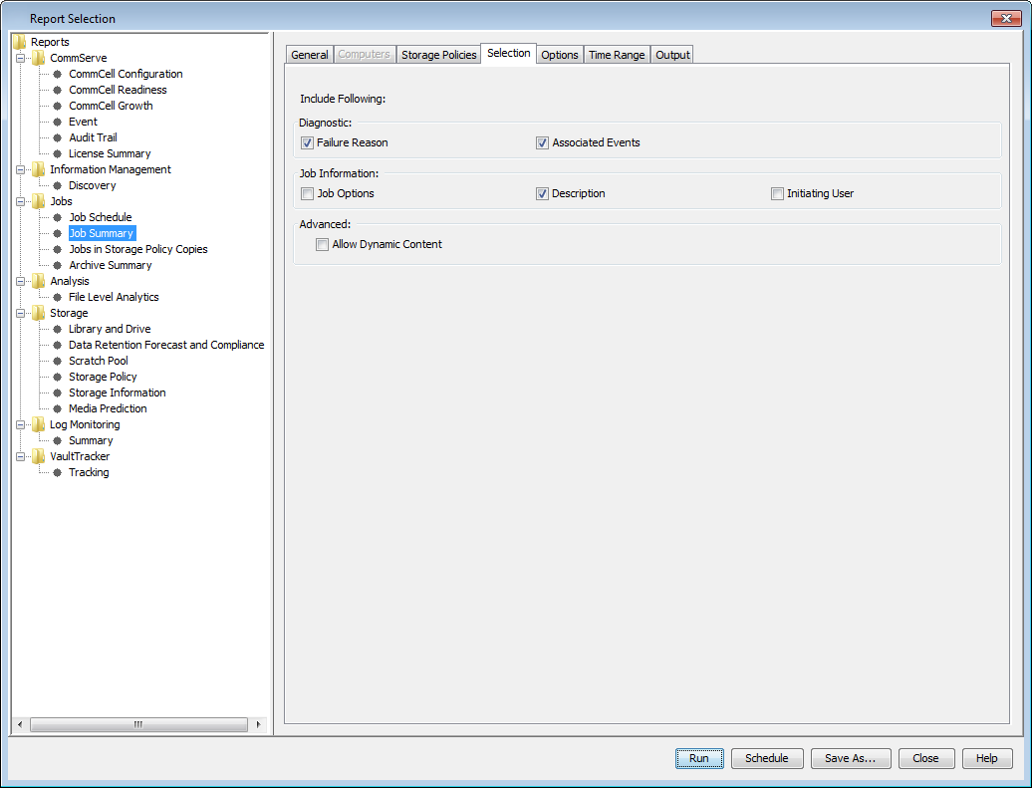The height and width of the screenshot is (788, 1032).
Task: Click the bullet icon beside Archive Summary
Action: point(57,265)
